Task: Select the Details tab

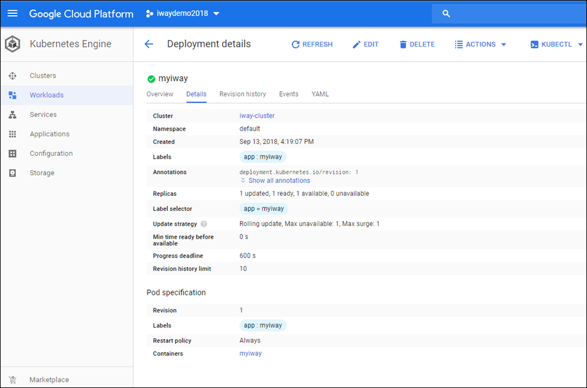Action: [196, 94]
